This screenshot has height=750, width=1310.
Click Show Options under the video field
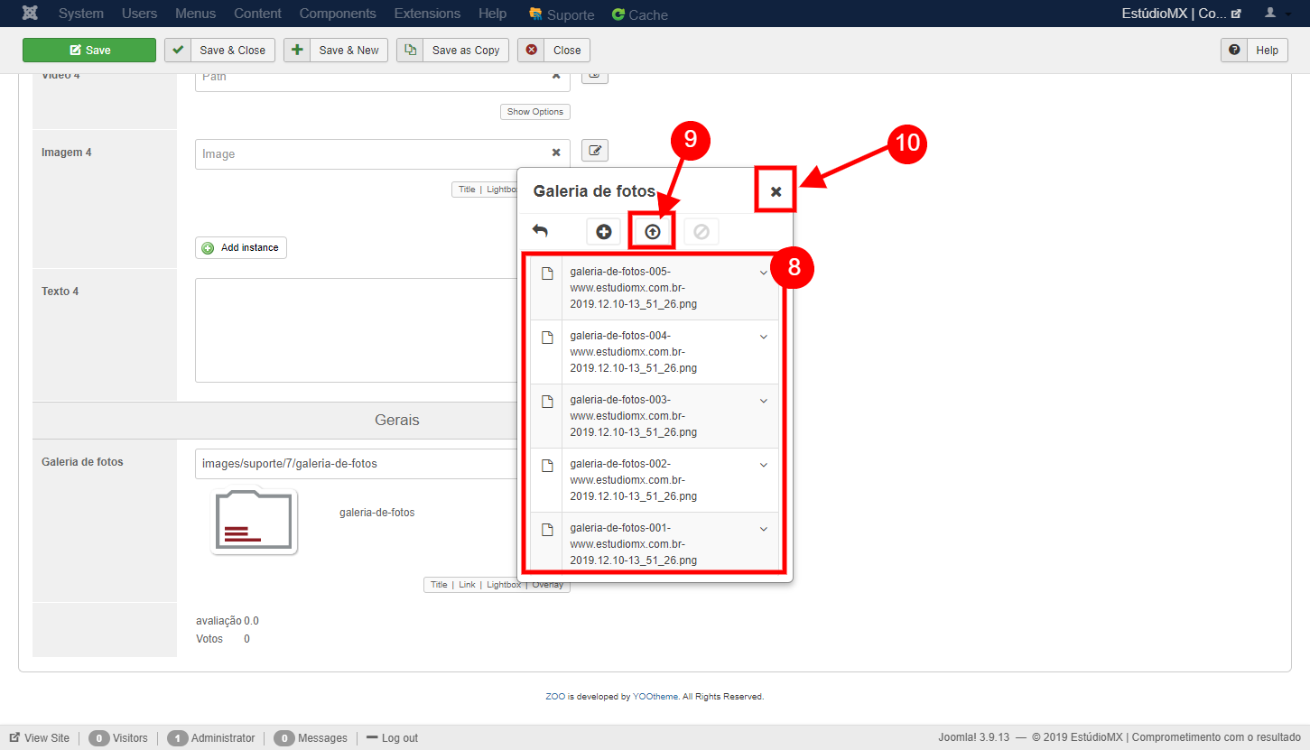click(534, 112)
